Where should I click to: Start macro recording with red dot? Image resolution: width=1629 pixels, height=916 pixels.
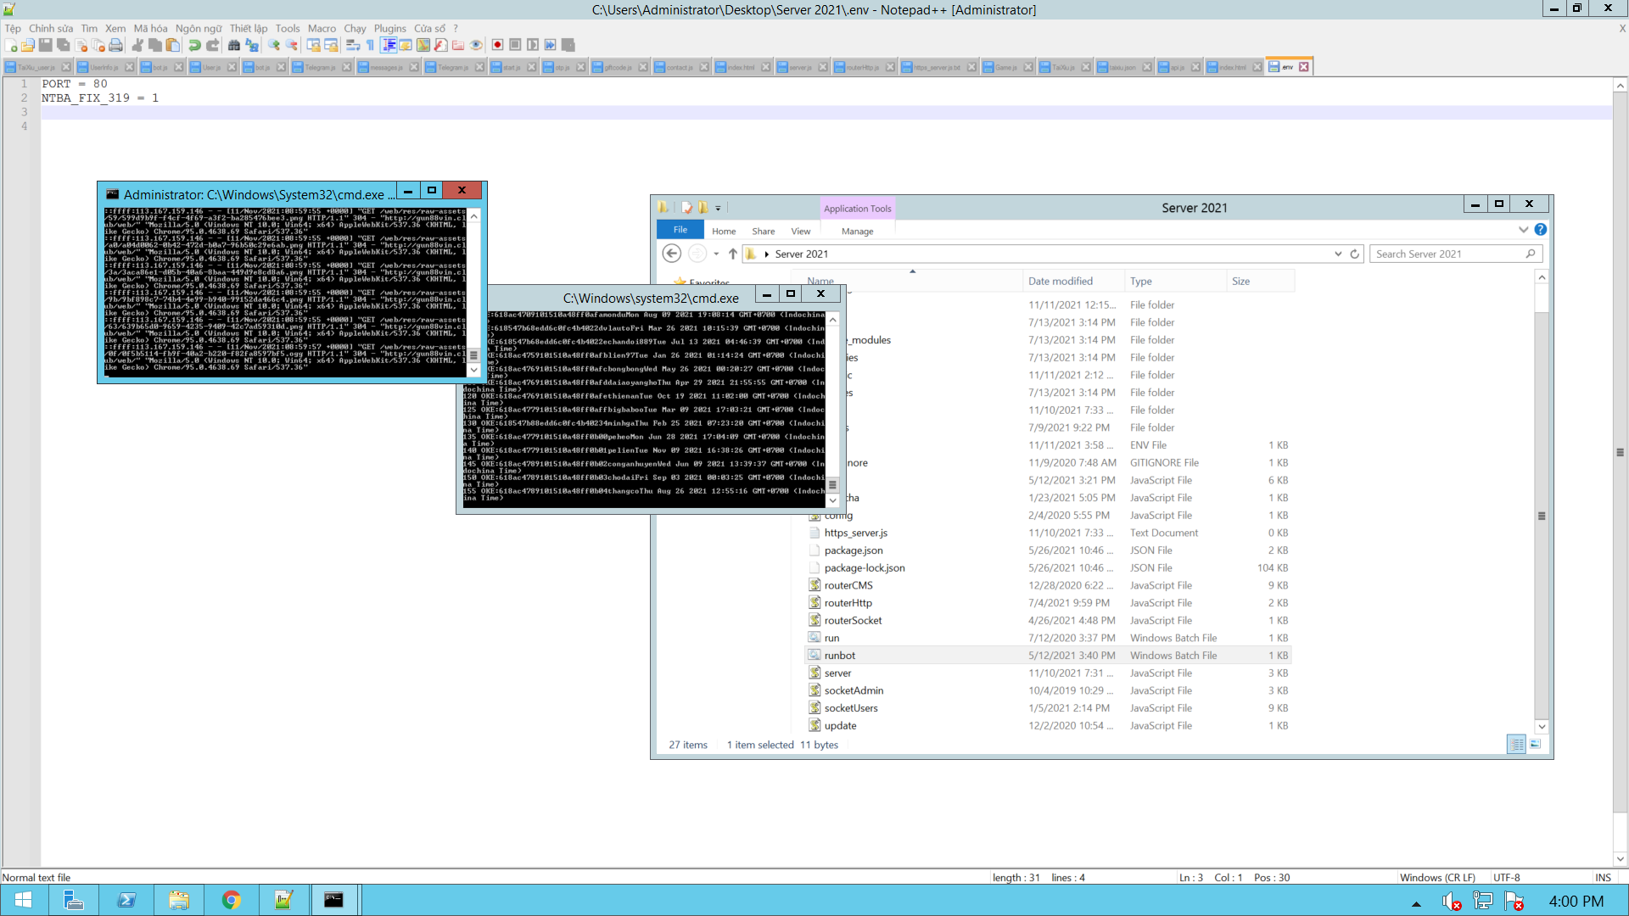pos(497,45)
